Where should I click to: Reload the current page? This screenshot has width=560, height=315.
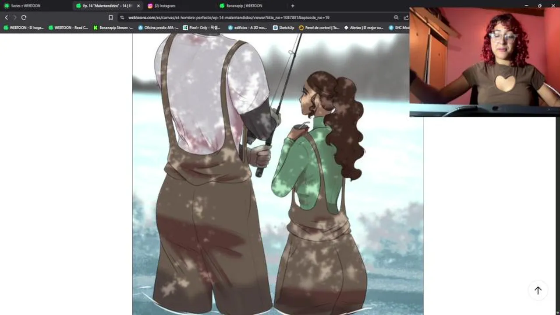click(x=24, y=17)
